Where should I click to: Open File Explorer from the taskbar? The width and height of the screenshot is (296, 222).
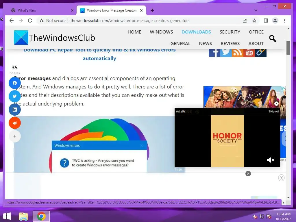[23, 216]
